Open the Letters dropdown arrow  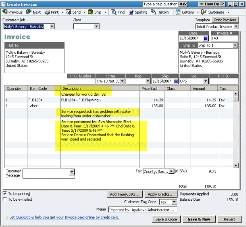pos(198,12)
